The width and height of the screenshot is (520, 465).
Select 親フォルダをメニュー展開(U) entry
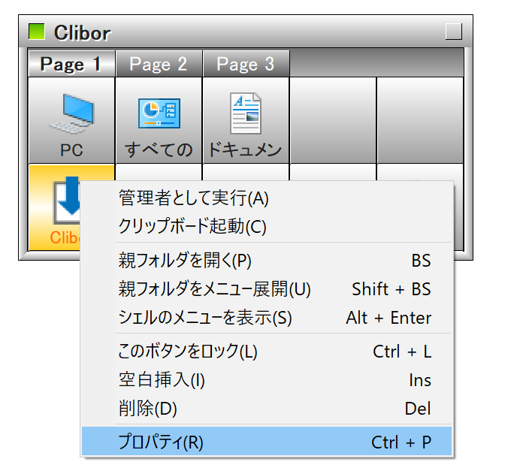coord(267,289)
